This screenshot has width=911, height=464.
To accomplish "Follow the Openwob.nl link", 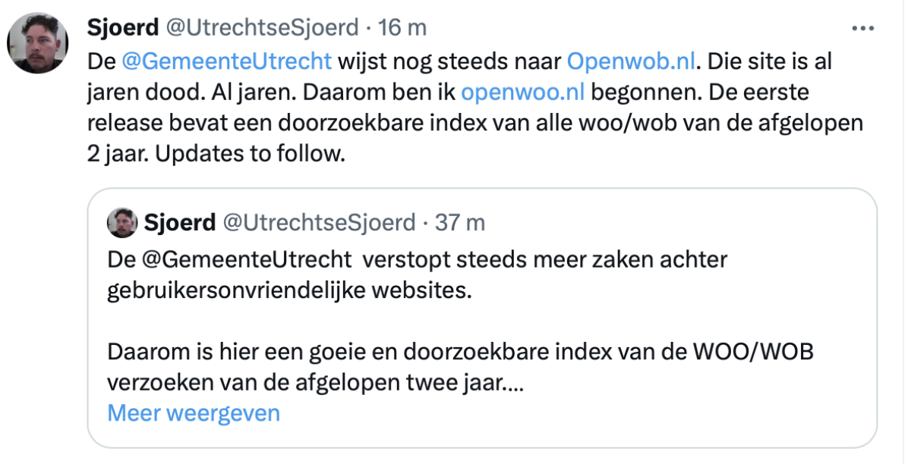I will (x=632, y=60).
